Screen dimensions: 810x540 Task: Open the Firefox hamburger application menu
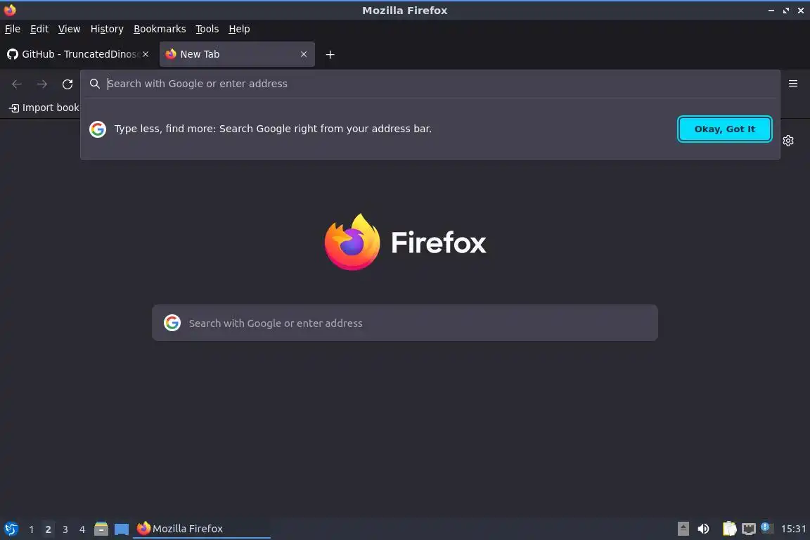(793, 84)
